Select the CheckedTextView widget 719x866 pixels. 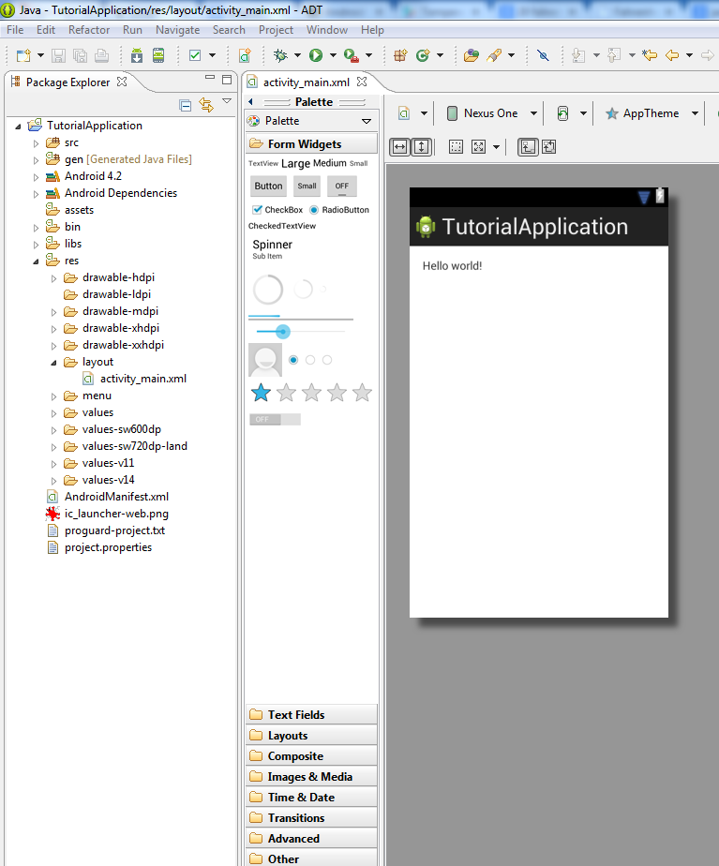(x=282, y=226)
